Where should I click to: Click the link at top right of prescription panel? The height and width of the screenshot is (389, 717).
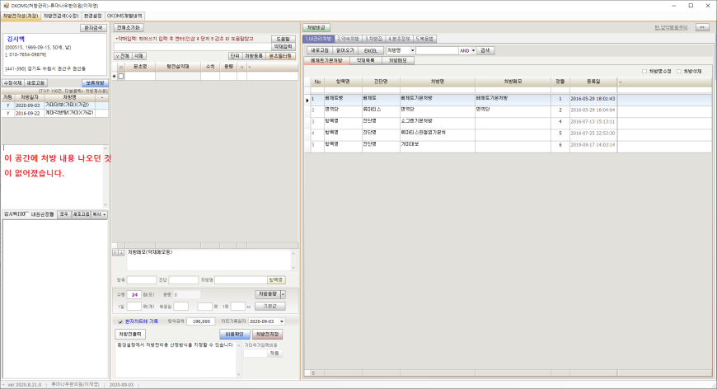[x=671, y=28]
